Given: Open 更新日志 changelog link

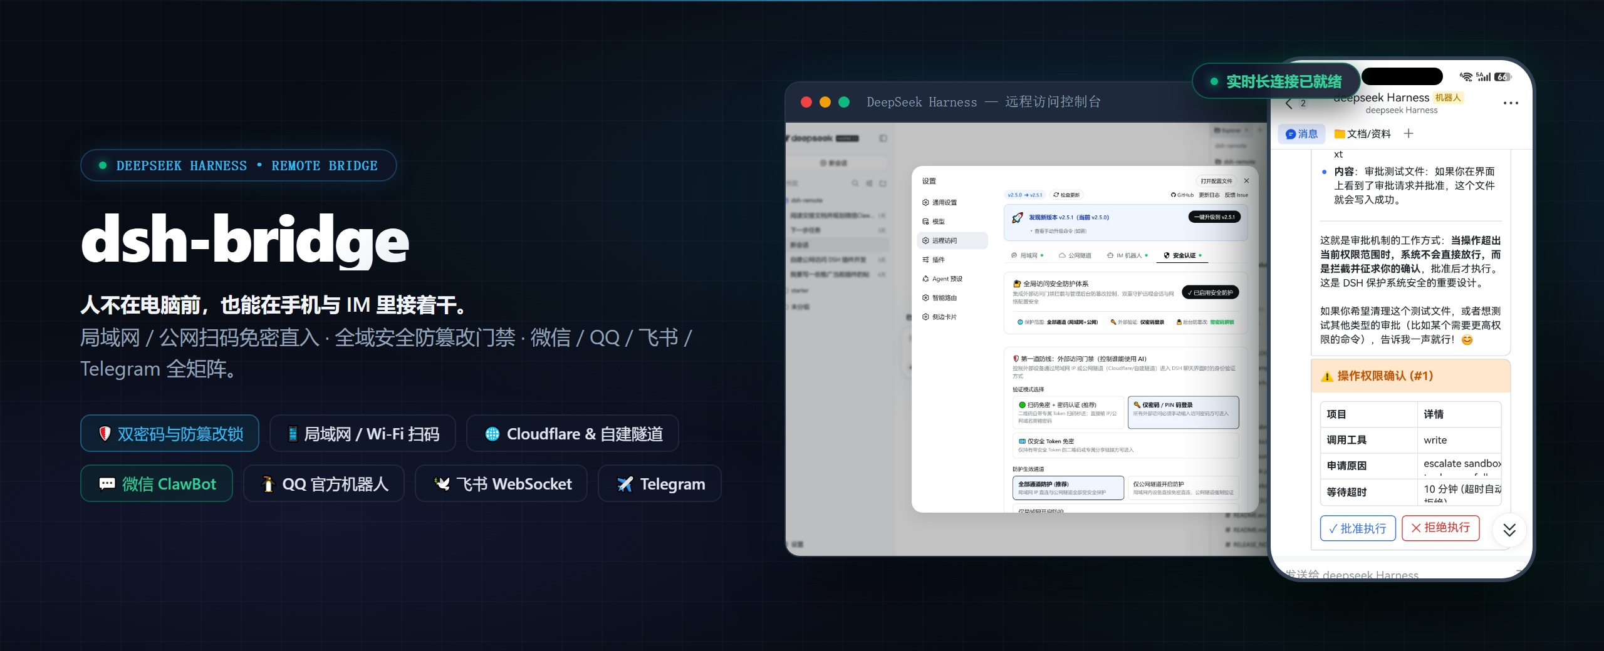Looking at the screenshot, I should pos(1209,195).
